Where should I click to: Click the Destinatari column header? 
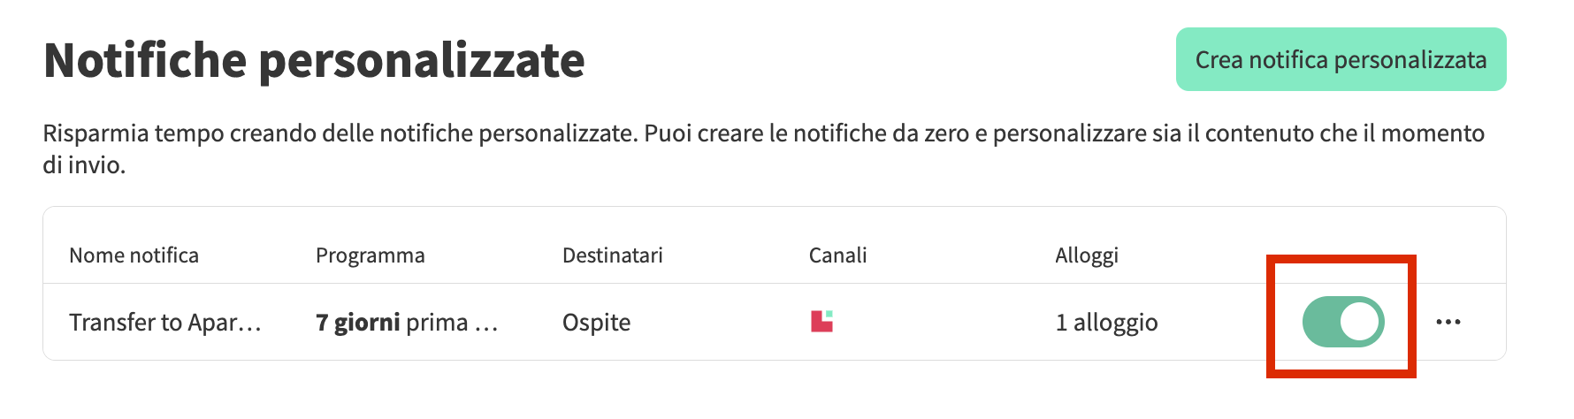pos(612,255)
